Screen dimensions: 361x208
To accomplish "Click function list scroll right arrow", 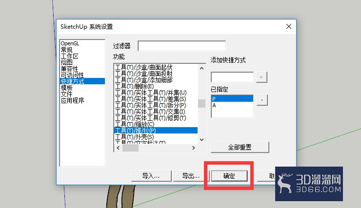I will 194,148.
